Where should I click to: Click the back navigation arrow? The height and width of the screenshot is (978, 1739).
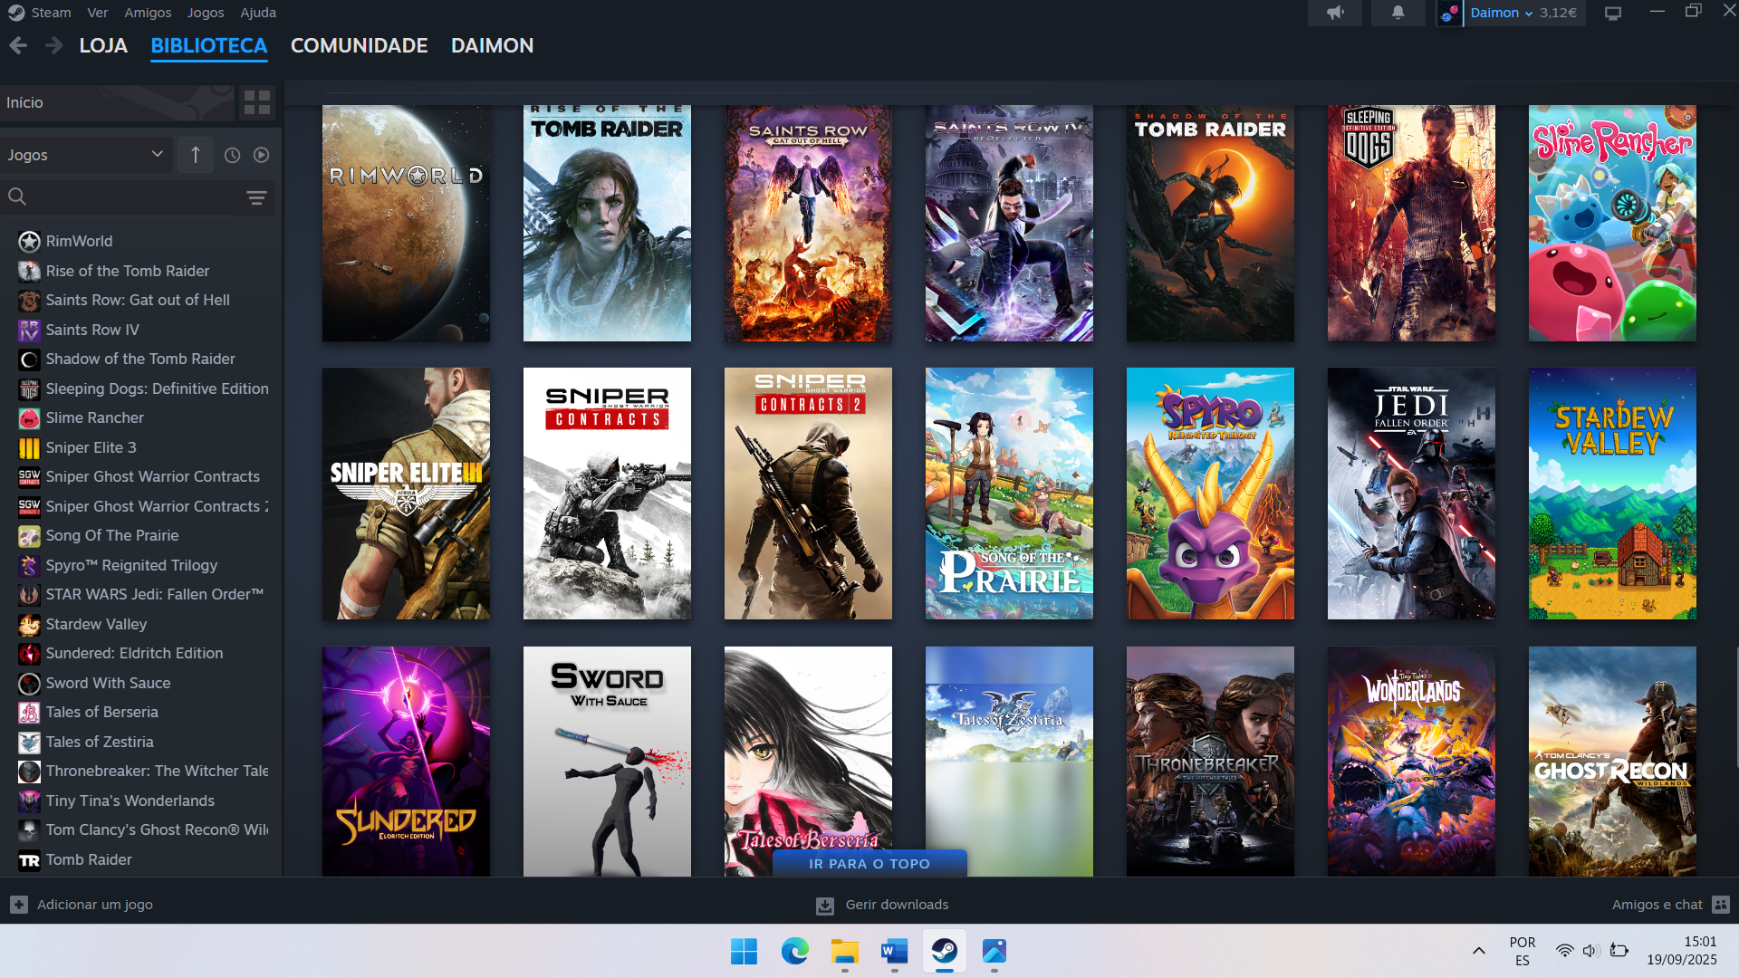pos(18,45)
